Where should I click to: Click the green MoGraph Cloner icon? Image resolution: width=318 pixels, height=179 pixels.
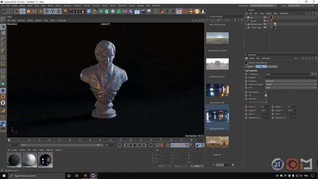point(119,11)
